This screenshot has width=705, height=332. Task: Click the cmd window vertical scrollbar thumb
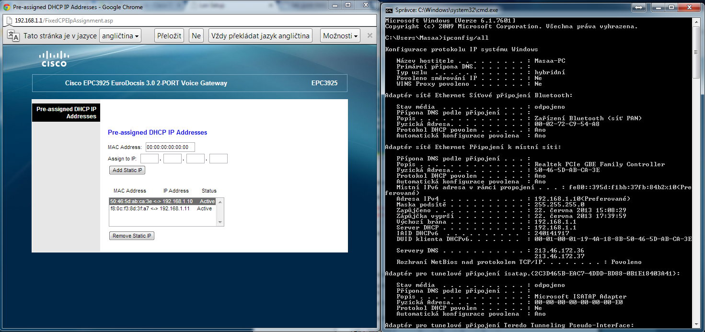[x=697, y=52]
